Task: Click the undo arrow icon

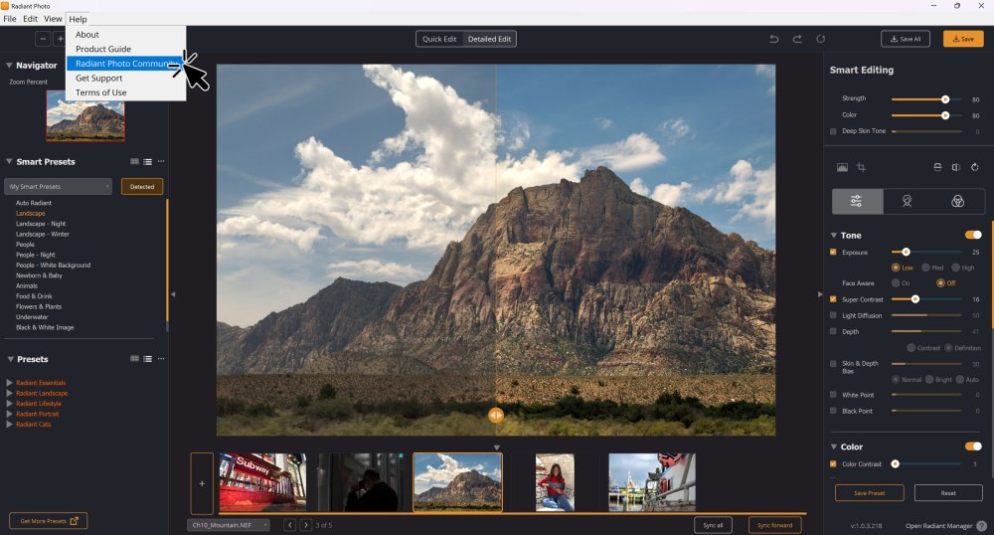Action: (774, 40)
